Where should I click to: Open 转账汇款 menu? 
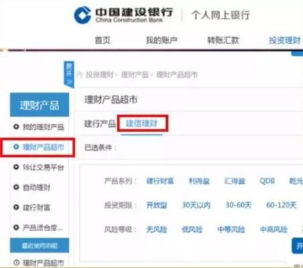[223, 40]
